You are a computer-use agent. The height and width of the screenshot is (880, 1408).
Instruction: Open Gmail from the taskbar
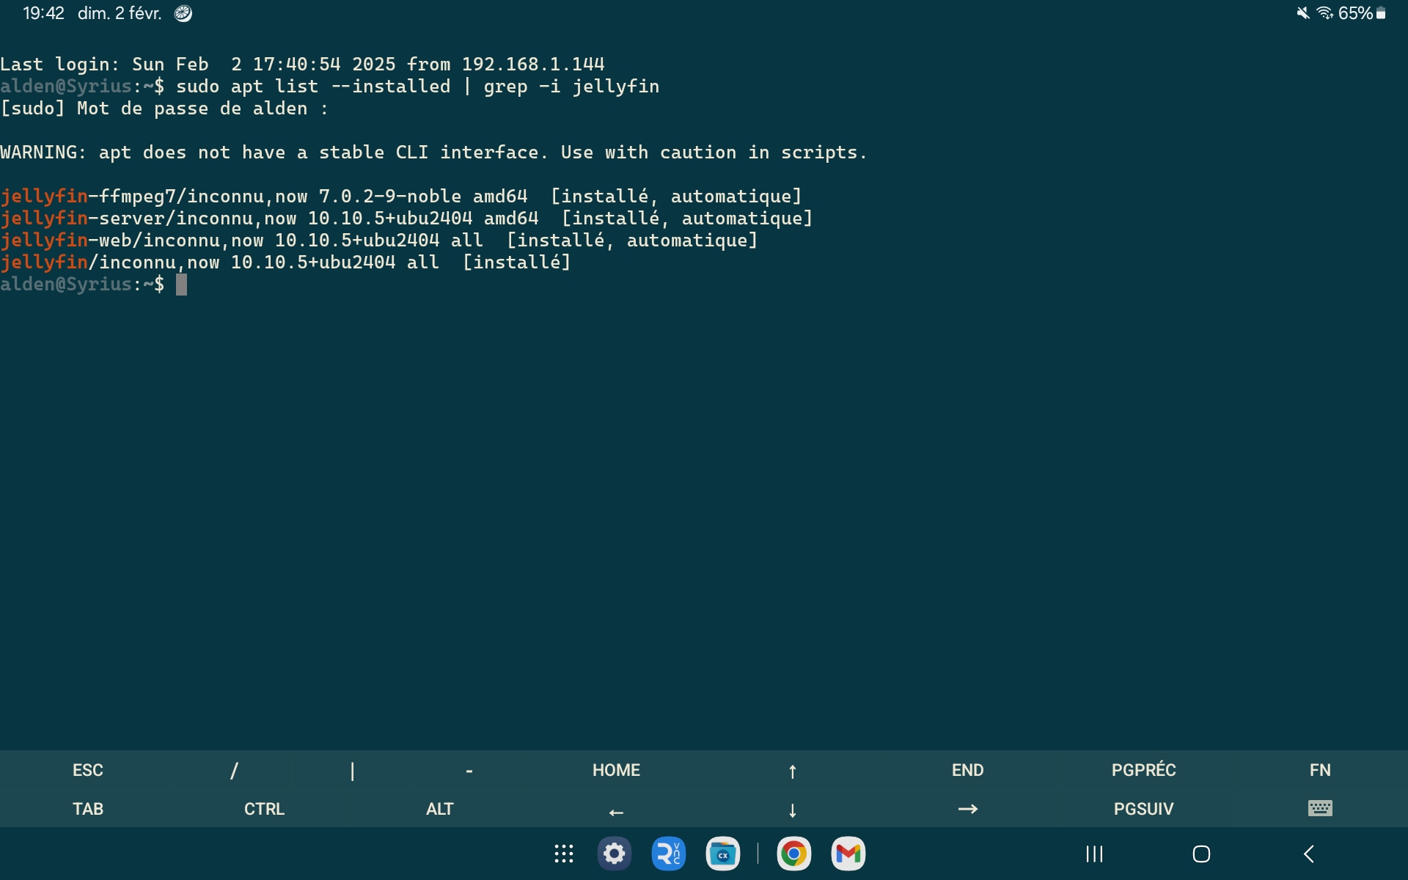coord(848,854)
